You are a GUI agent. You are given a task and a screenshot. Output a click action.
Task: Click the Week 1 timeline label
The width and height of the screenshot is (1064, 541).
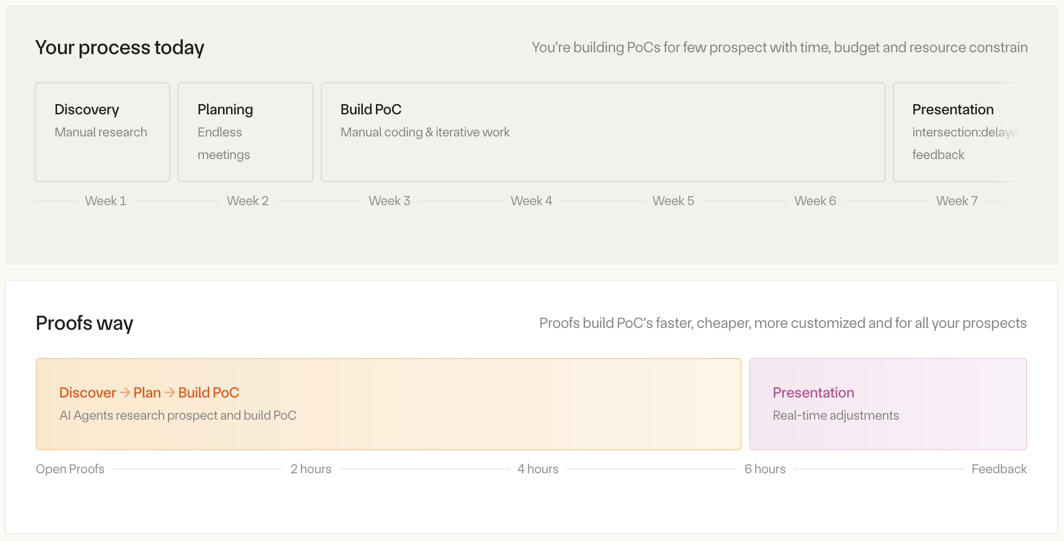[x=106, y=201]
